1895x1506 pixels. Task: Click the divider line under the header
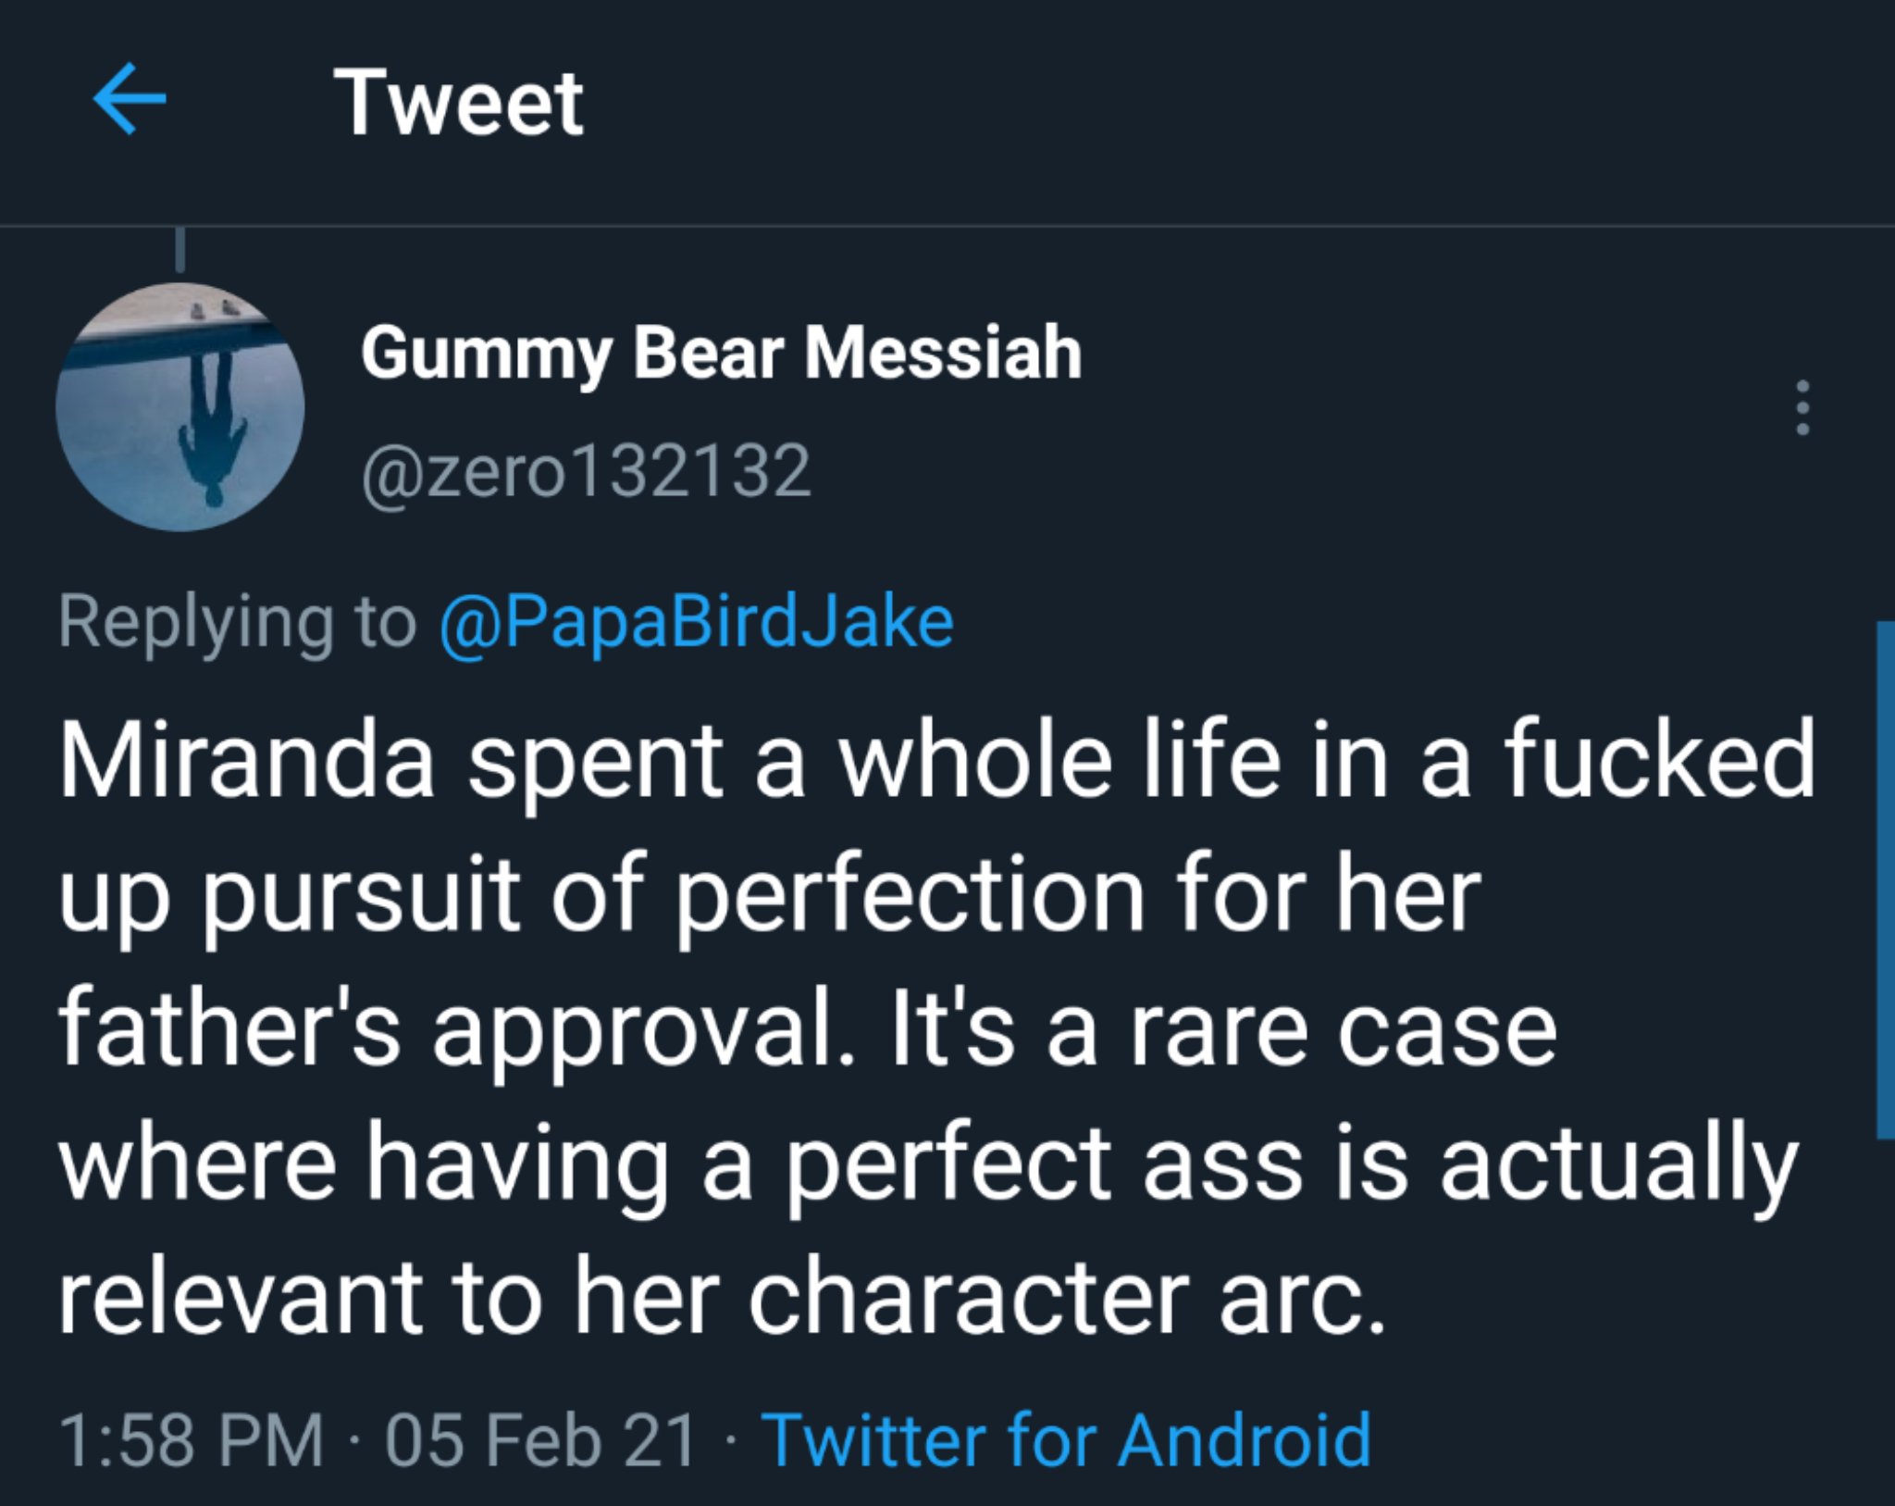947,225
